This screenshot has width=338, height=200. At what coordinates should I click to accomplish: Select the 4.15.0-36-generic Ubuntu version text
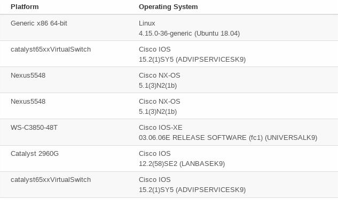189,34
